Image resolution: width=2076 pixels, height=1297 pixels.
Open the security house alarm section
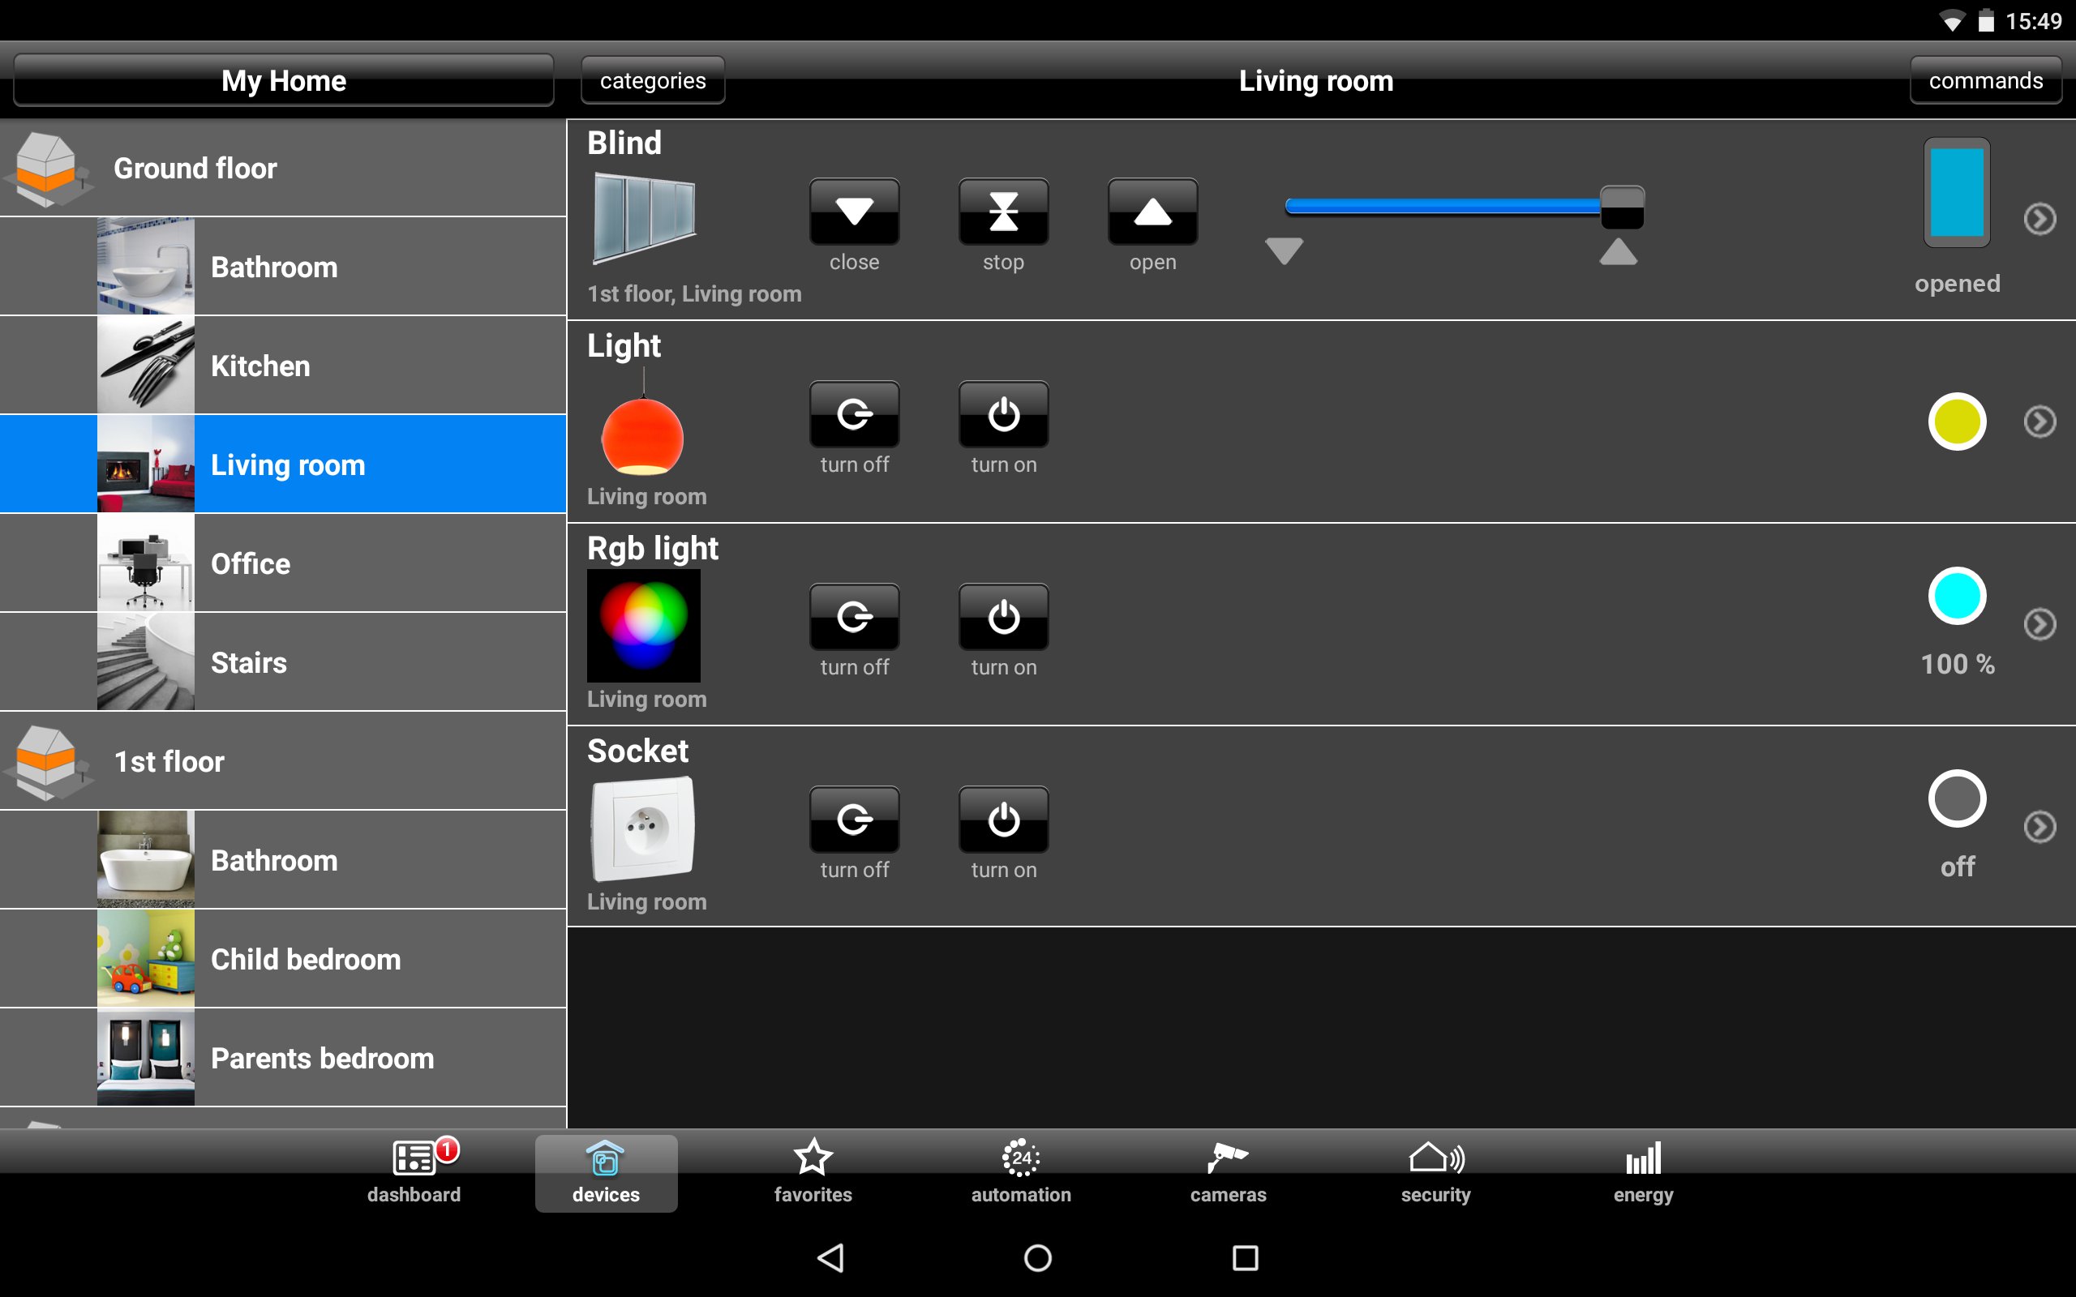[1435, 1172]
